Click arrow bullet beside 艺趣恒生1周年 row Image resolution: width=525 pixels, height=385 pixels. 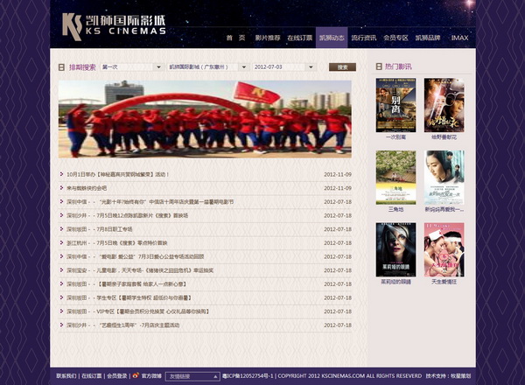[61, 325]
